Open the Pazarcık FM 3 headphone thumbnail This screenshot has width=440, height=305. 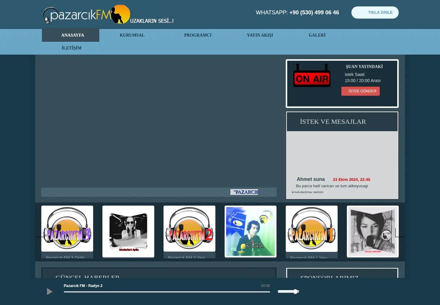(x=67, y=228)
